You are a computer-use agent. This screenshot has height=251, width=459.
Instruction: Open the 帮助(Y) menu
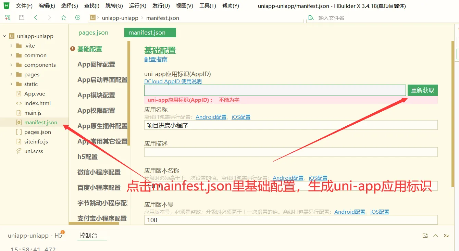pyautogui.click(x=231, y=6)
